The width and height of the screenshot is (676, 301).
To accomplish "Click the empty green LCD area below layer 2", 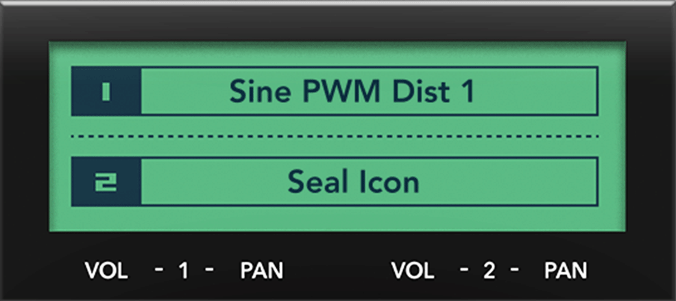I will pyautogui.click(x=335, y=220).
